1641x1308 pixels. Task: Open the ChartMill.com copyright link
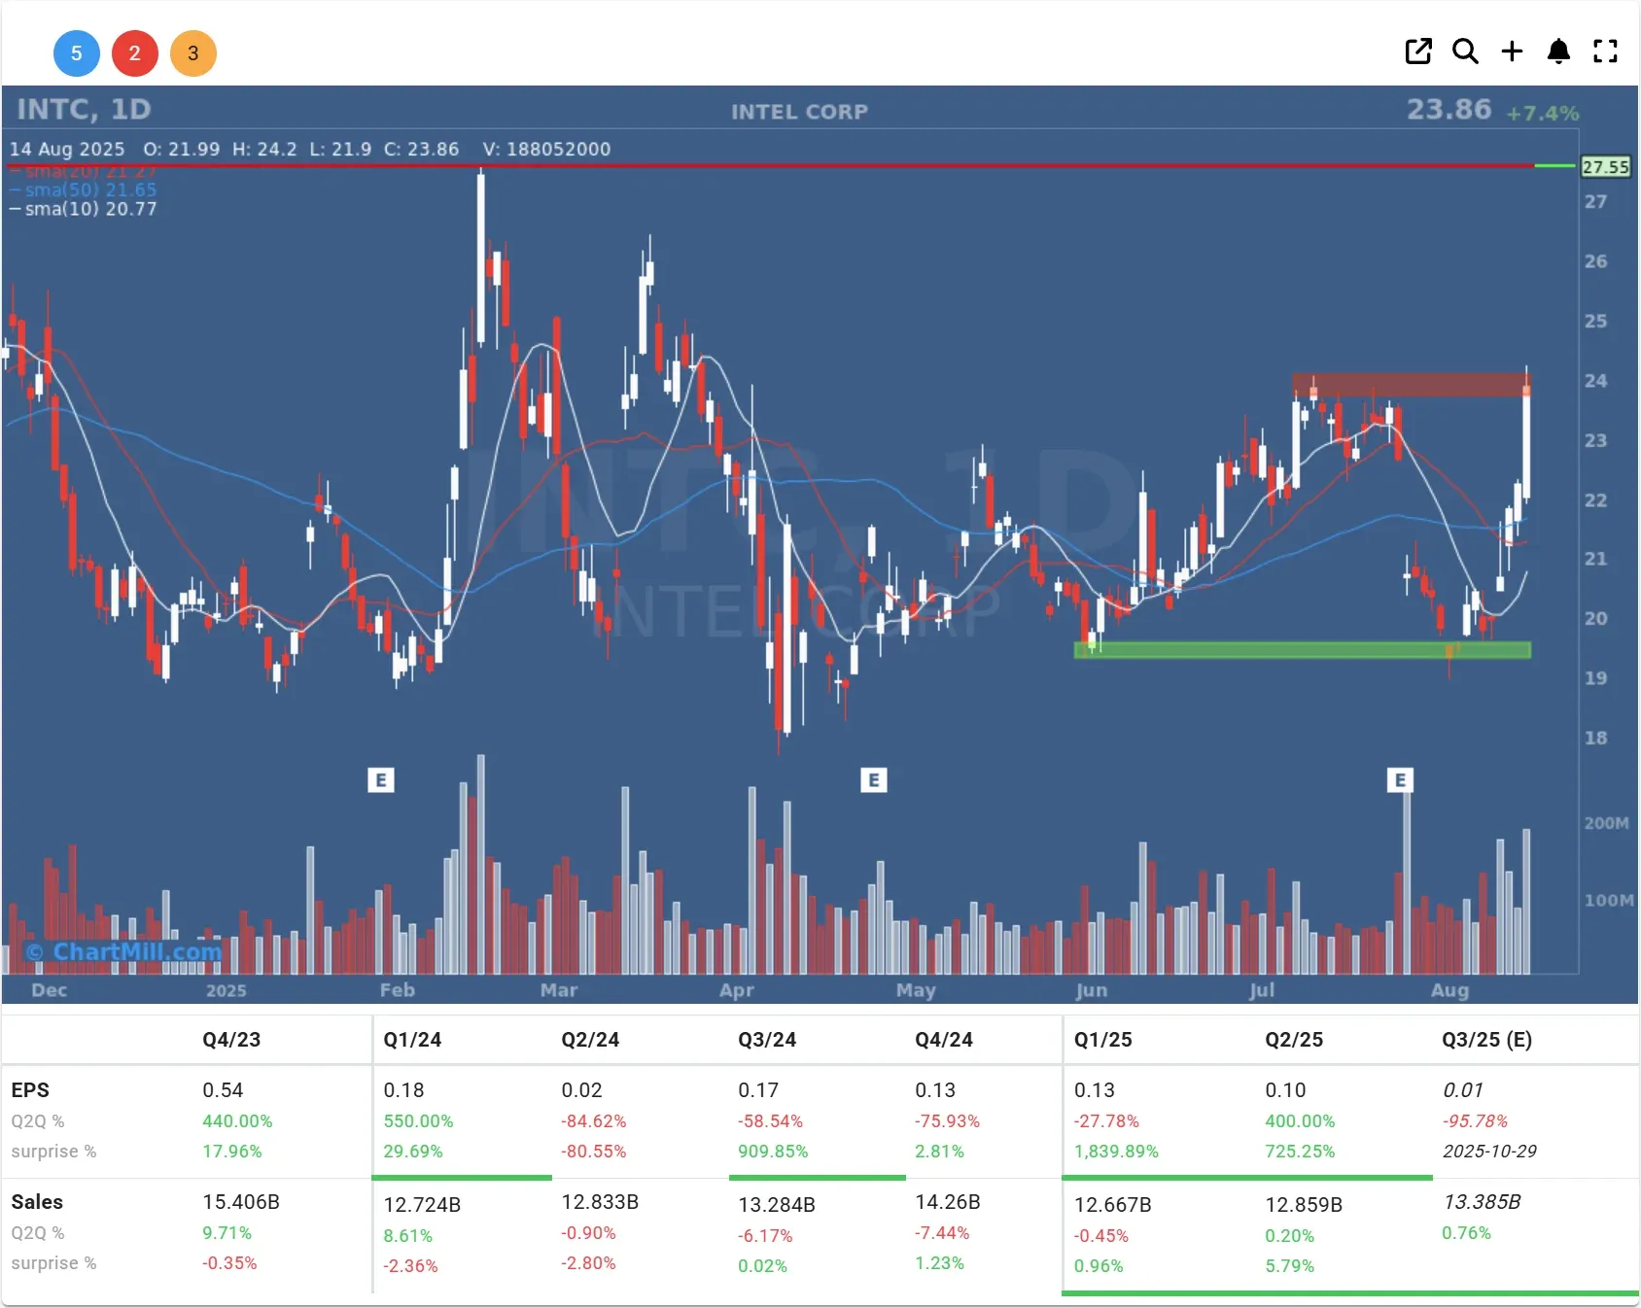[x=124, y=951]
